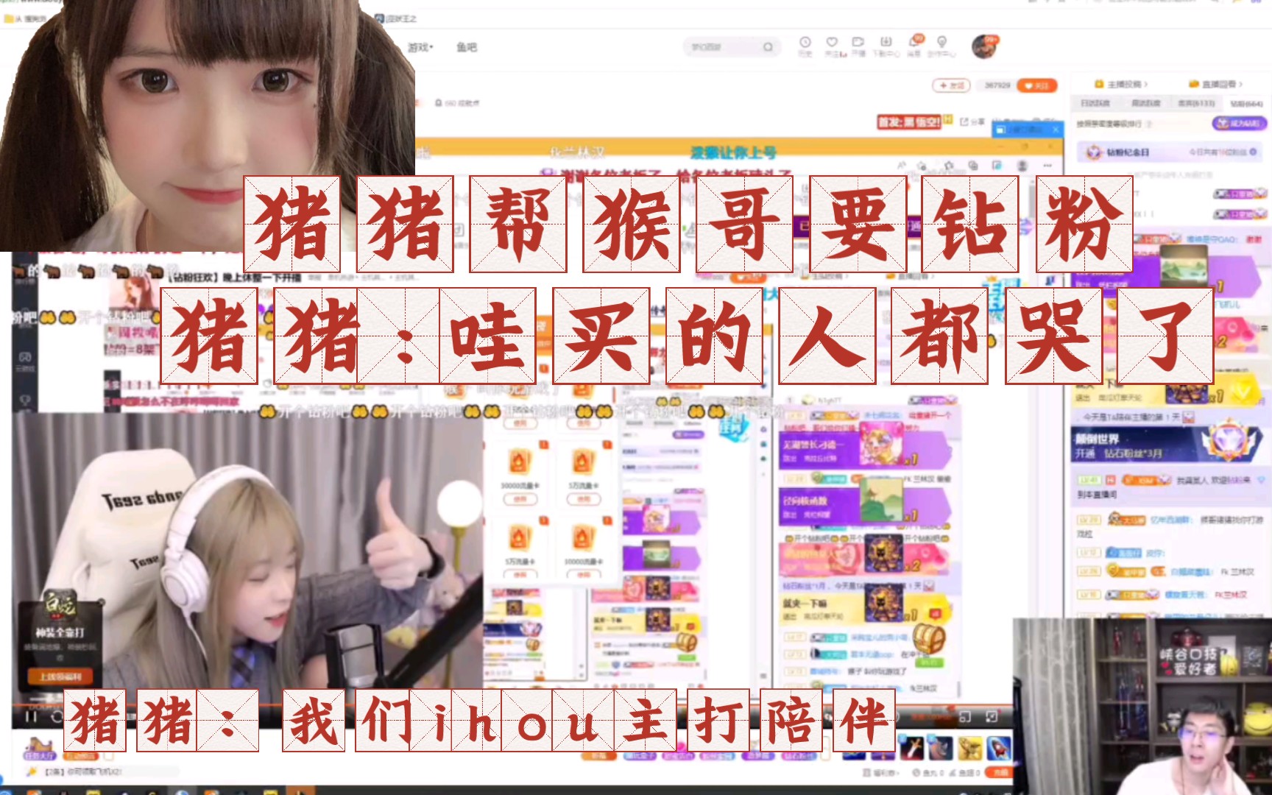Toggle the theater mode icon in player controls
The image size is (1272, 795).
point(964,716)
